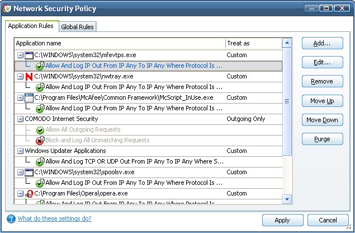
Task: Click the allow-and-log icon under mfevtps.exe
Action: tap(40, 66)
